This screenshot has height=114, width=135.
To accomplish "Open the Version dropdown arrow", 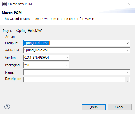I will pos(67,58).
